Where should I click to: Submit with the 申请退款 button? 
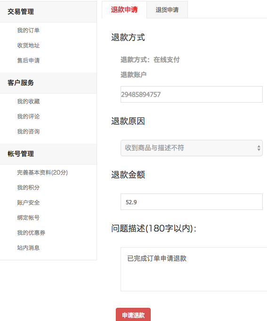133,315
